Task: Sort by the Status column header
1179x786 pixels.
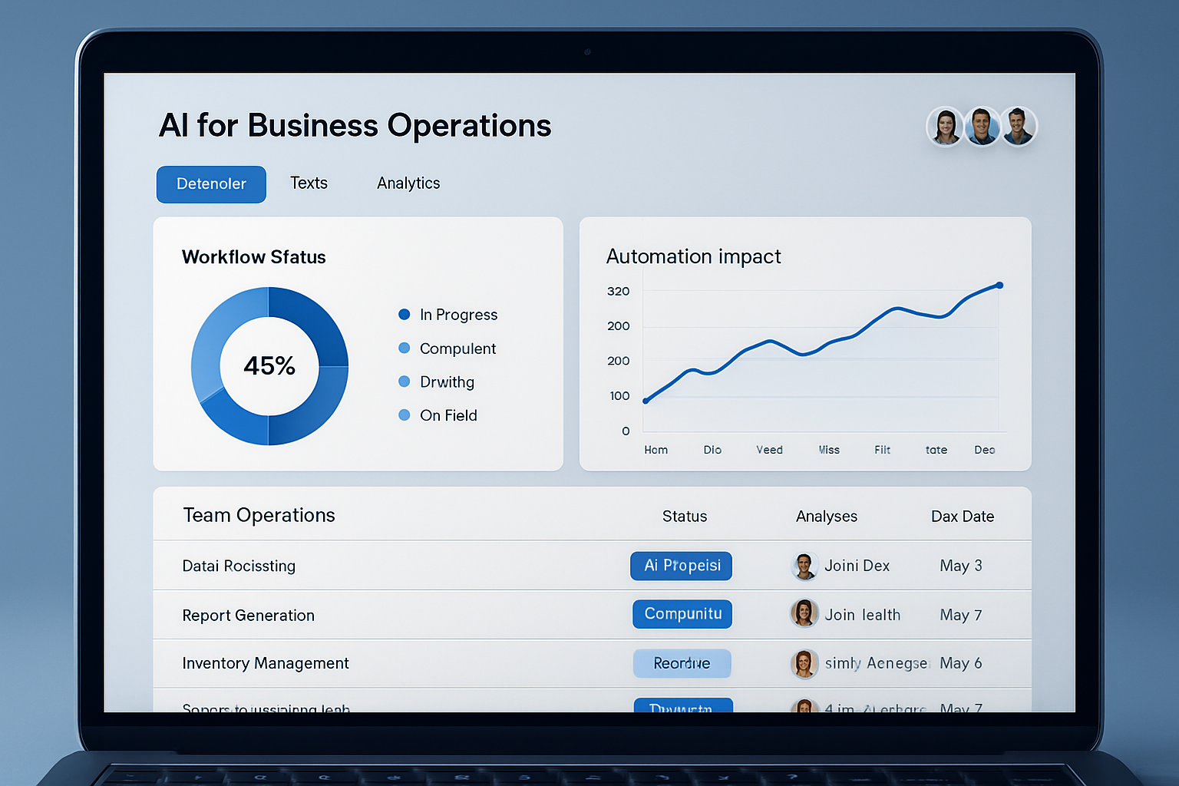Action: [685, 517]
